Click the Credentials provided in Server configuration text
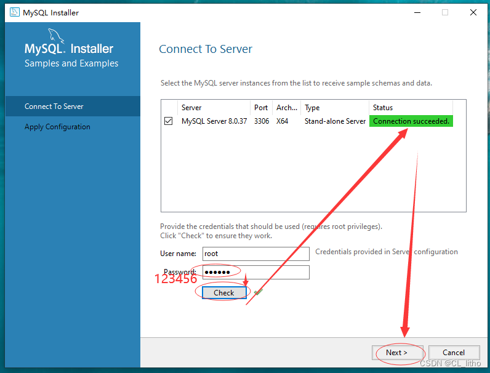 [x=387, y=252]
